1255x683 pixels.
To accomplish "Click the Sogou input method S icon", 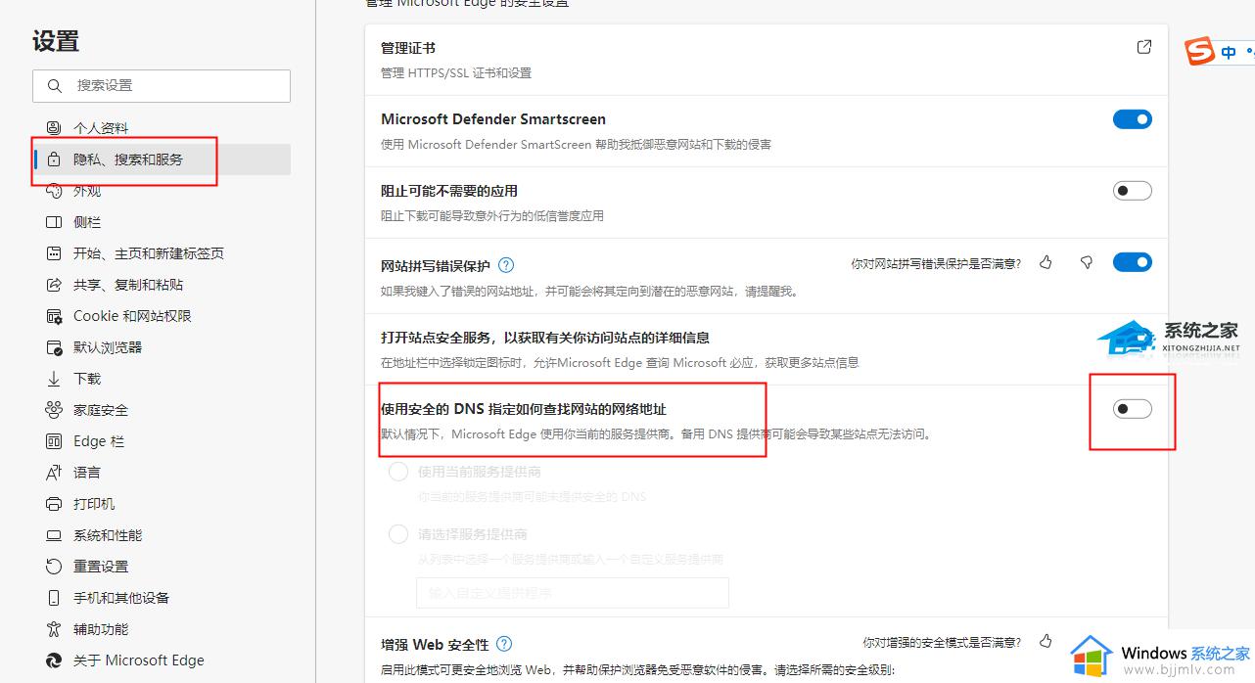I will click(1200, 52).
